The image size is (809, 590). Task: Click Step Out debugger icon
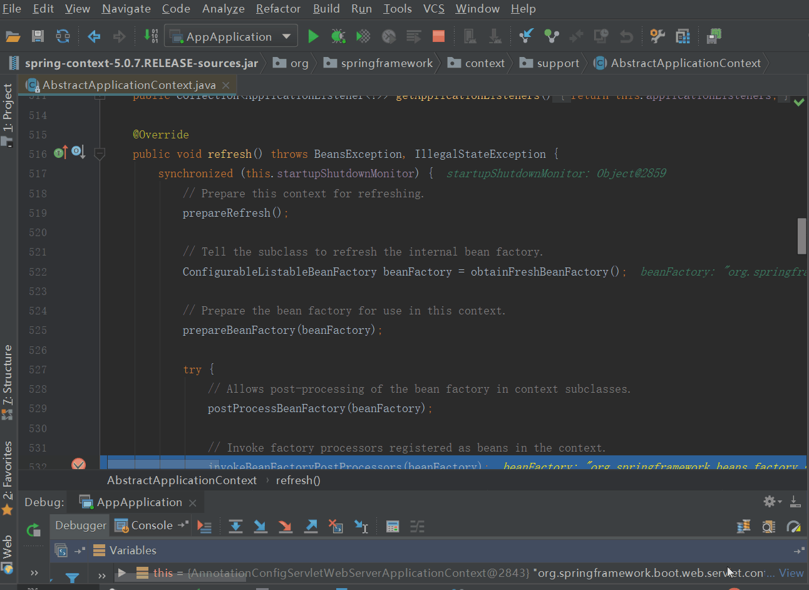311,526
